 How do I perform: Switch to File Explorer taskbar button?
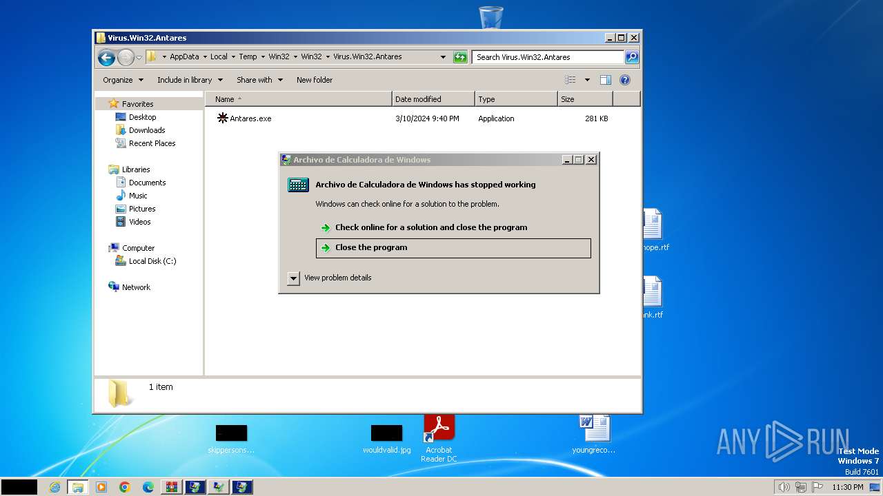tap(77, 487)
